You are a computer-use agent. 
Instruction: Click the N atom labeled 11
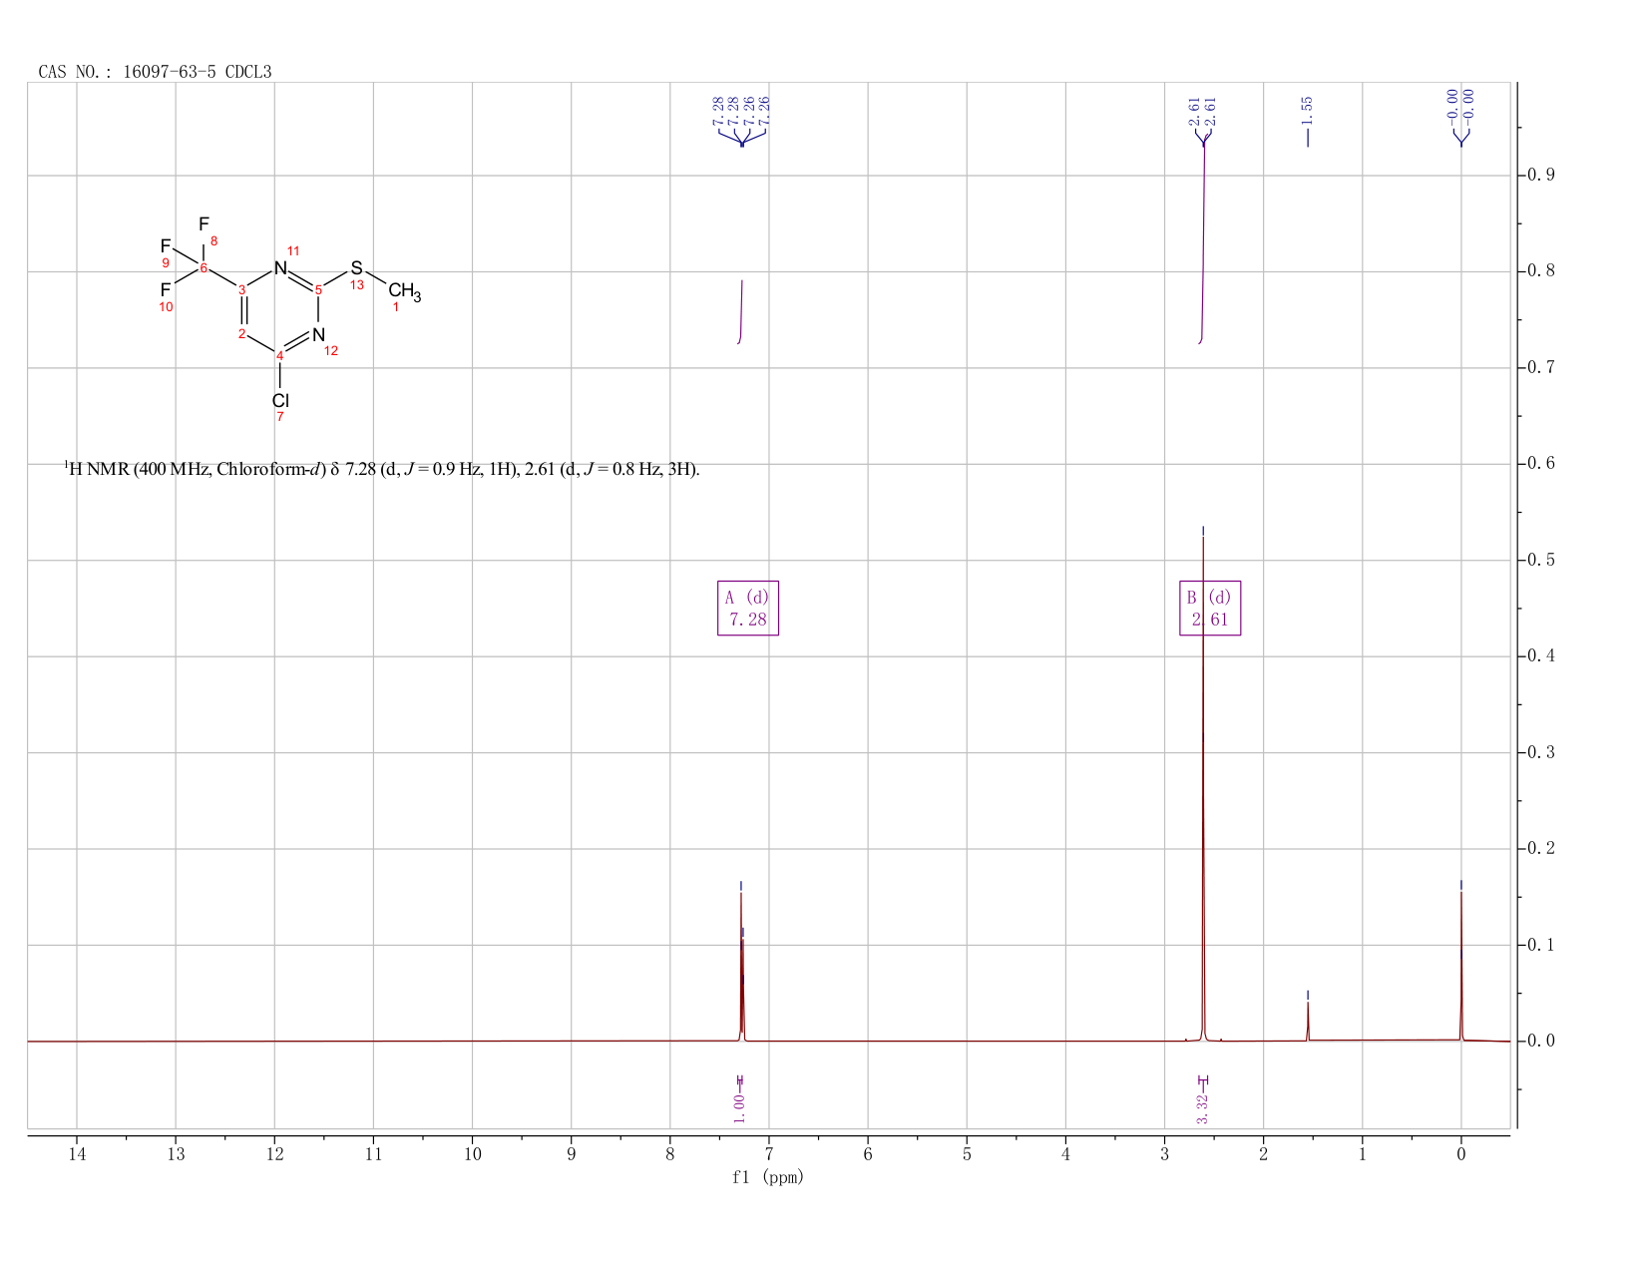[280, 267]
